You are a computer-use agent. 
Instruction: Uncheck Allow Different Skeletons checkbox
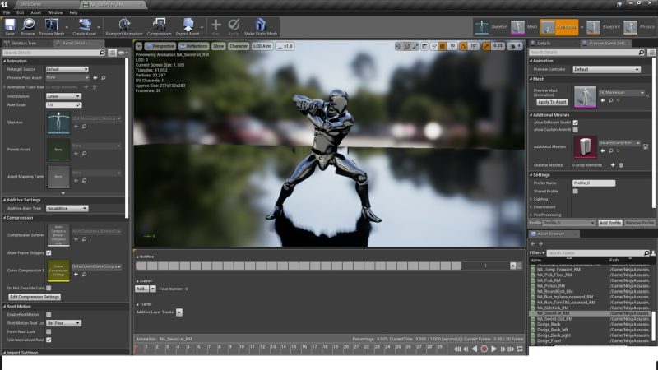tap(575, 122)
